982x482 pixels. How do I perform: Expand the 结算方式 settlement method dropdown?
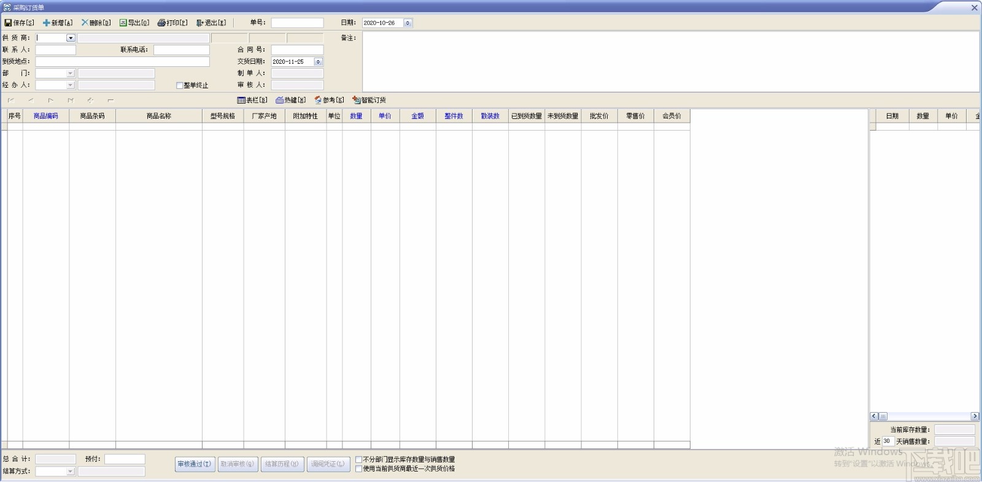(x=71, y=472)
